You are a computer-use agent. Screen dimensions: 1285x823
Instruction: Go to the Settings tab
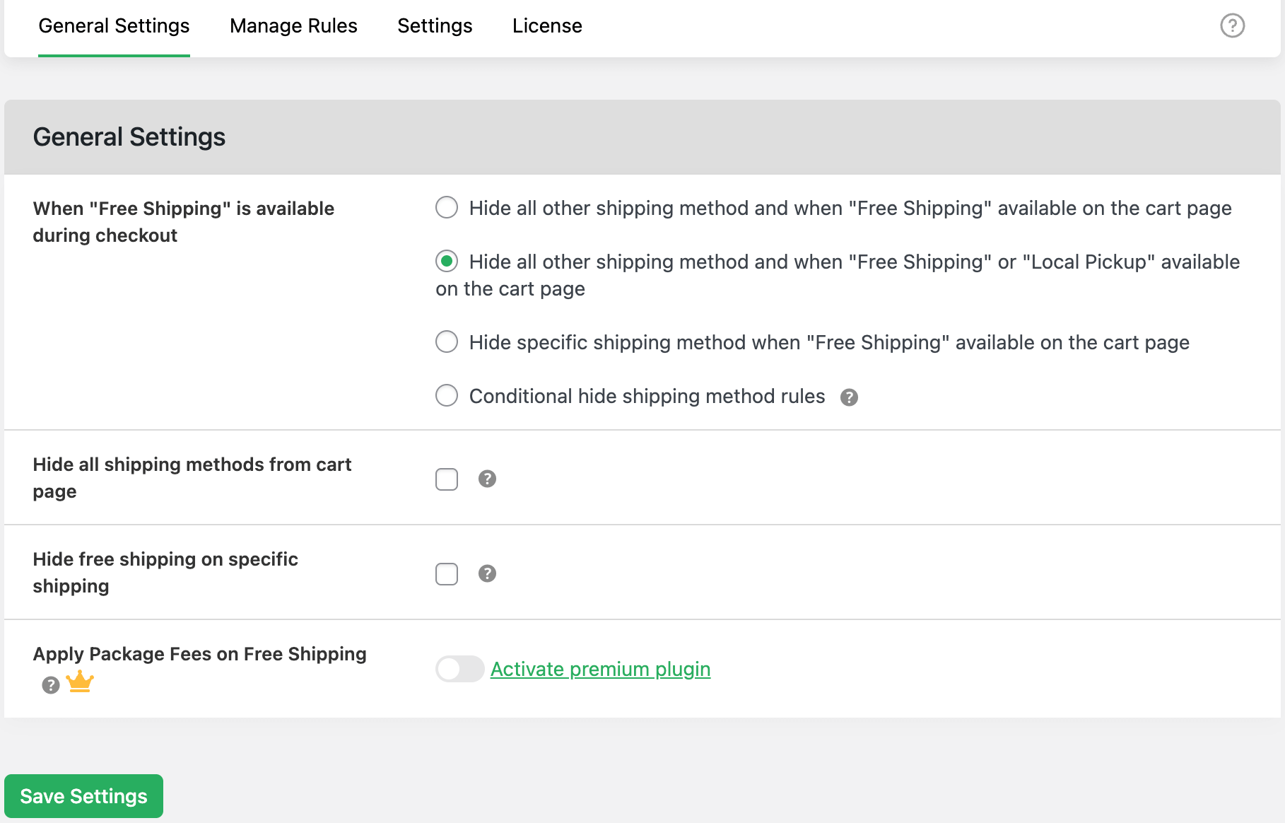[435, 26]
